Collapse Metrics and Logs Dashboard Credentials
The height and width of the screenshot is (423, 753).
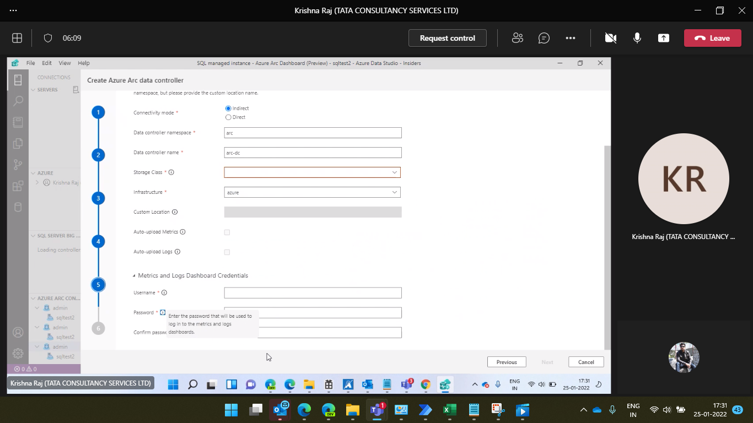pos(134,275)
